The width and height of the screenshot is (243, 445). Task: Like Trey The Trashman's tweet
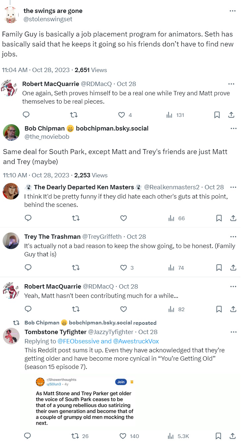[x=124, y=268]
